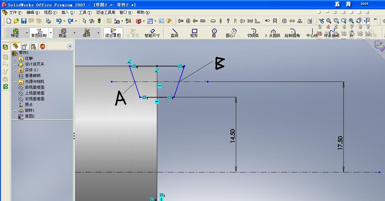The width and height of the screenshot is (385, 201).
Task: Expand the 光源与相机 tree node
Action: (x=15, y=83)
